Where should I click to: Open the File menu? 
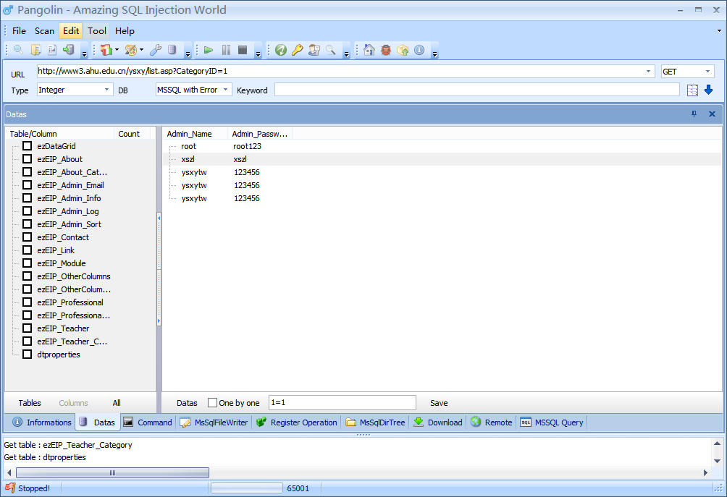pyautogui.click(x=19, y=31)
